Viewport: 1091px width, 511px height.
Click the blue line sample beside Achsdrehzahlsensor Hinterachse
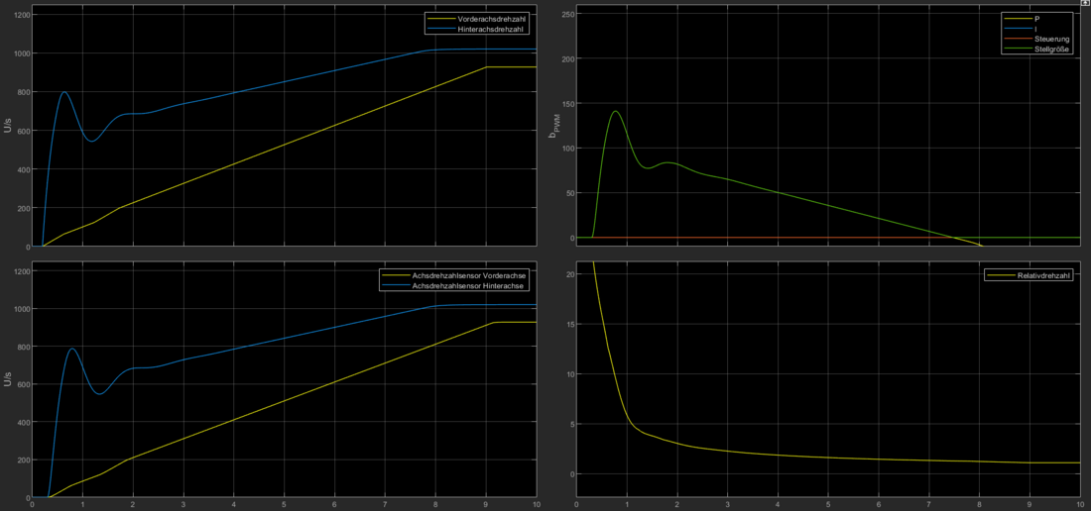396,284
